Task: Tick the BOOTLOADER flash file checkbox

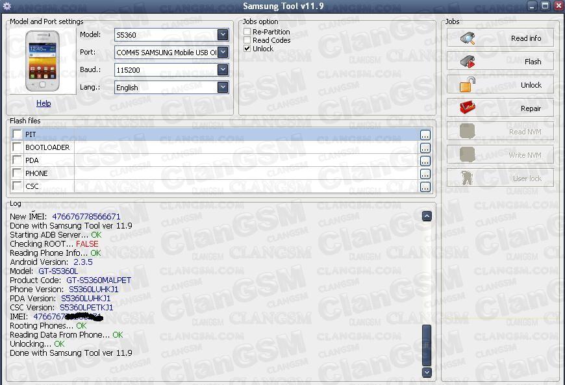Action: [17, 147]
